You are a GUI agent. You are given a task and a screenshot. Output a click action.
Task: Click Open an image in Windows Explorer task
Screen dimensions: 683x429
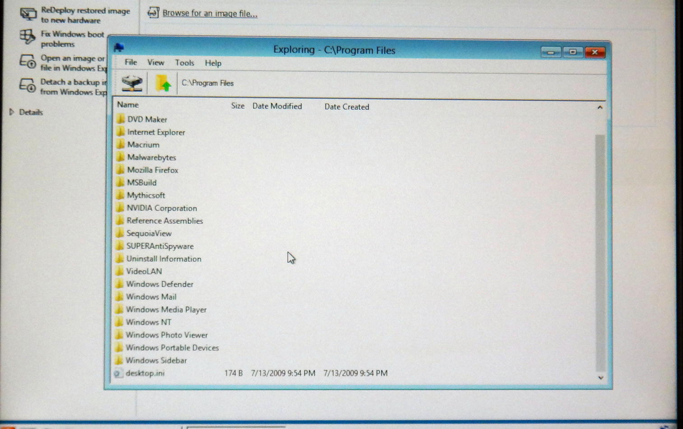(74, 63)
